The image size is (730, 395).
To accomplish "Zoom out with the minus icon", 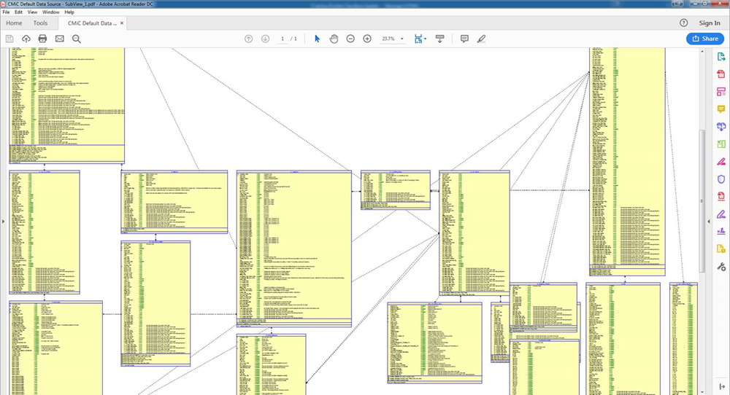I will pyautogui.click(x=350, y=39).
